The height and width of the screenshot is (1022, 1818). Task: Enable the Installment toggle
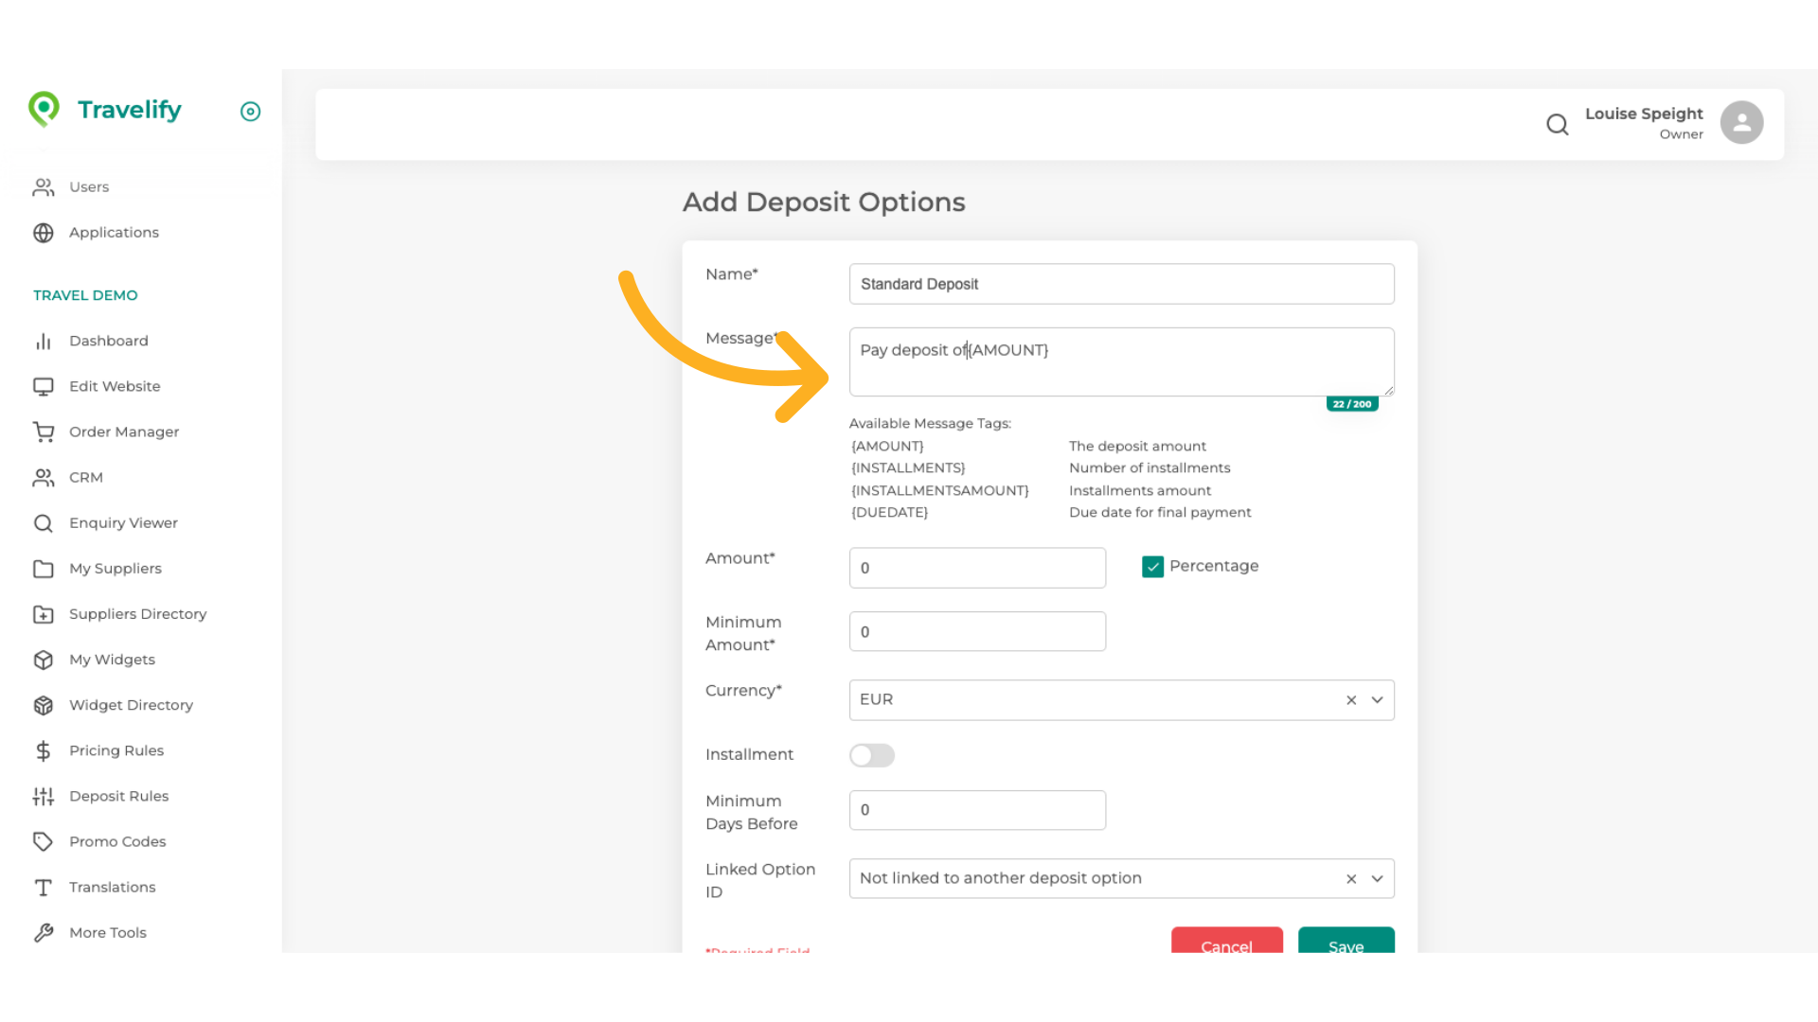[872, 755]
